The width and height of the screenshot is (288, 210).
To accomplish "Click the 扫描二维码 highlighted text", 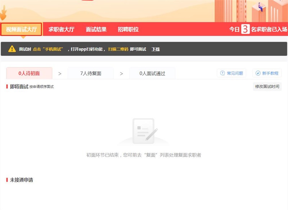I will pos(118,49).
